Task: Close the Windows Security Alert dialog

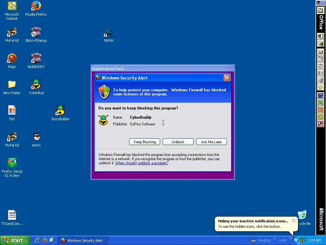Action: coord(227,78)
